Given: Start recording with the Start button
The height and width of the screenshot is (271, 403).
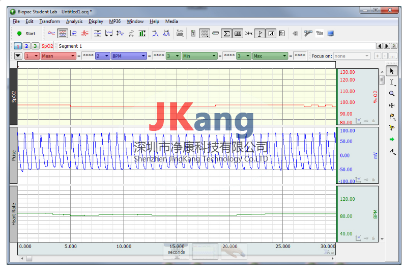Looking at the screenshot, I should coord(26,34).
